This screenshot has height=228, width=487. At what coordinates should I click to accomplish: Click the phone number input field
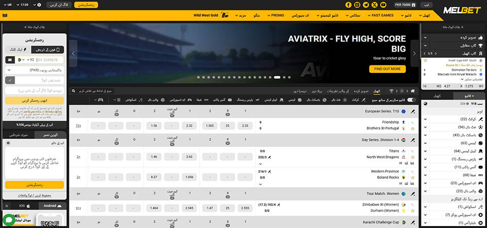pyautogui.click(x=50, y=60)
